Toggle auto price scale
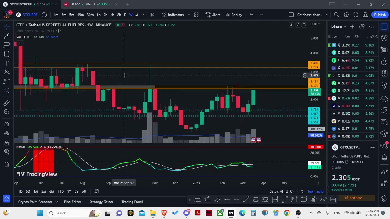390x219 pixels. pyautogui.click(x=320, y=191)
